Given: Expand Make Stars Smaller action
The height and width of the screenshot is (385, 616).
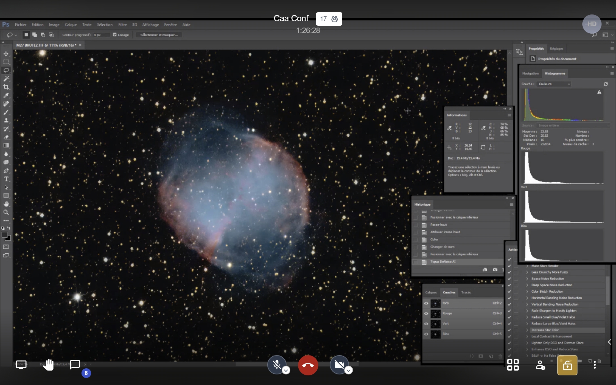Looking at the screenshot, I should click(527, 266).
